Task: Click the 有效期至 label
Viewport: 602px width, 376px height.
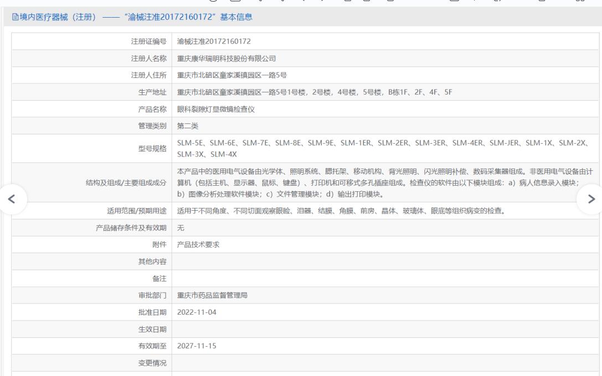Action: (x=152, y=346)
